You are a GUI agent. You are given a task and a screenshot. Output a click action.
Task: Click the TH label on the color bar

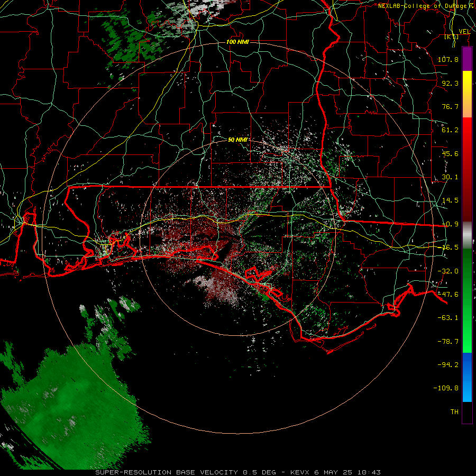[454, 412]
